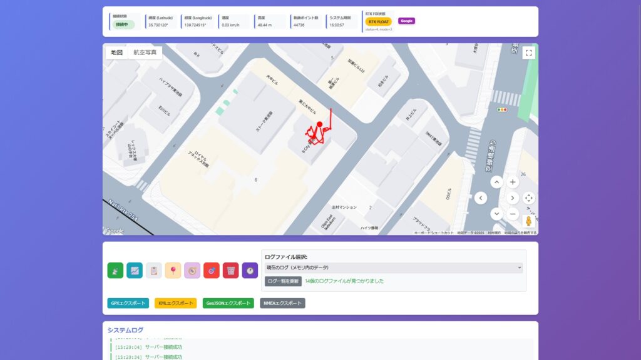Click the GPXエクスポート button

coord(128,303)
